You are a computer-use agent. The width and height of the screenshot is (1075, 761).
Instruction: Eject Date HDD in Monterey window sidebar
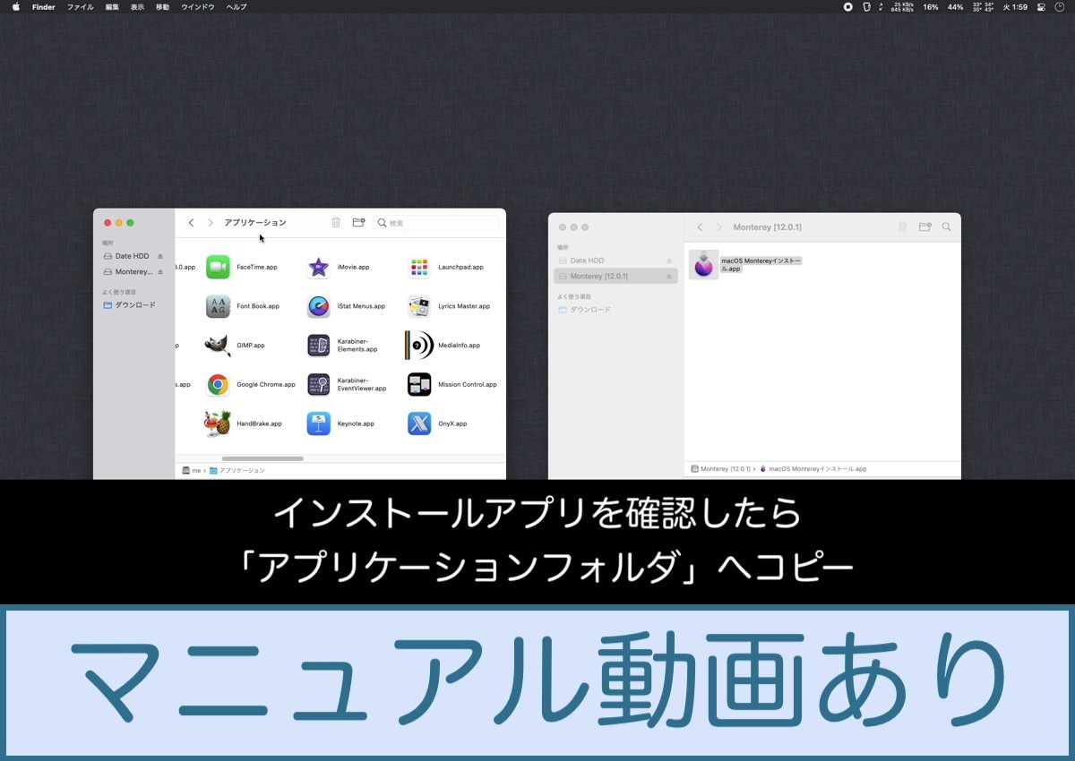point(668,261)
